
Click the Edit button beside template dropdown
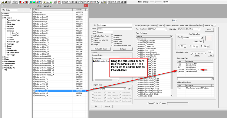click(x=129, y=89)
